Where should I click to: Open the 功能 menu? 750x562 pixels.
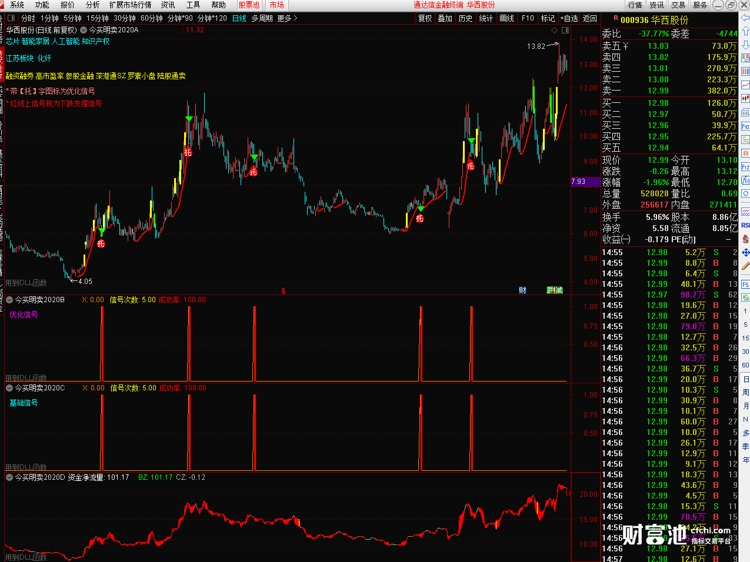(42, 5)
